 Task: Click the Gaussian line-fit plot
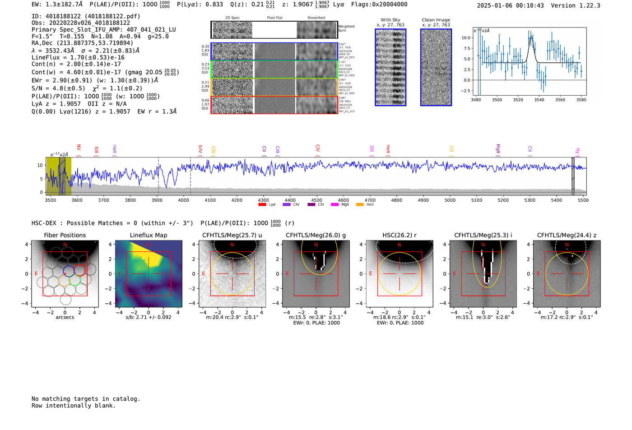point(529,61)
